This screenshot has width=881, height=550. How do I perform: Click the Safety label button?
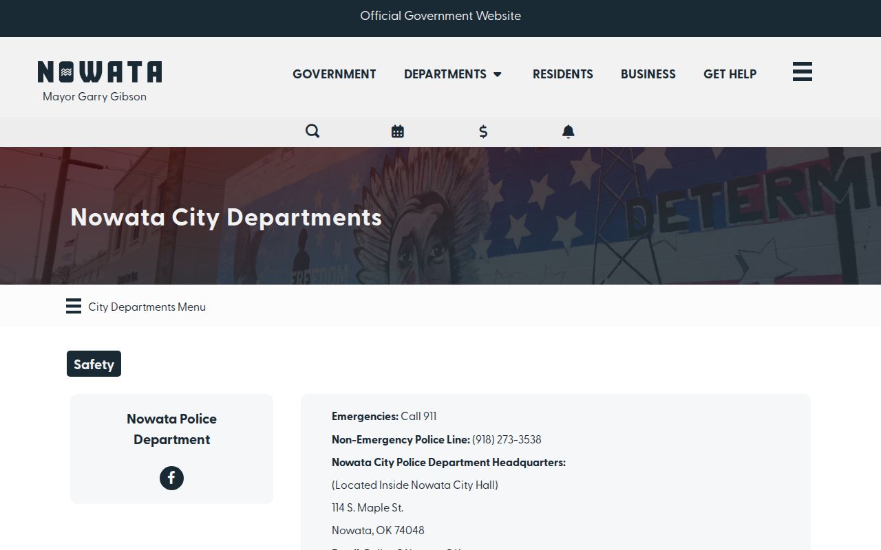pyautogui.click(x=94, y=364)
